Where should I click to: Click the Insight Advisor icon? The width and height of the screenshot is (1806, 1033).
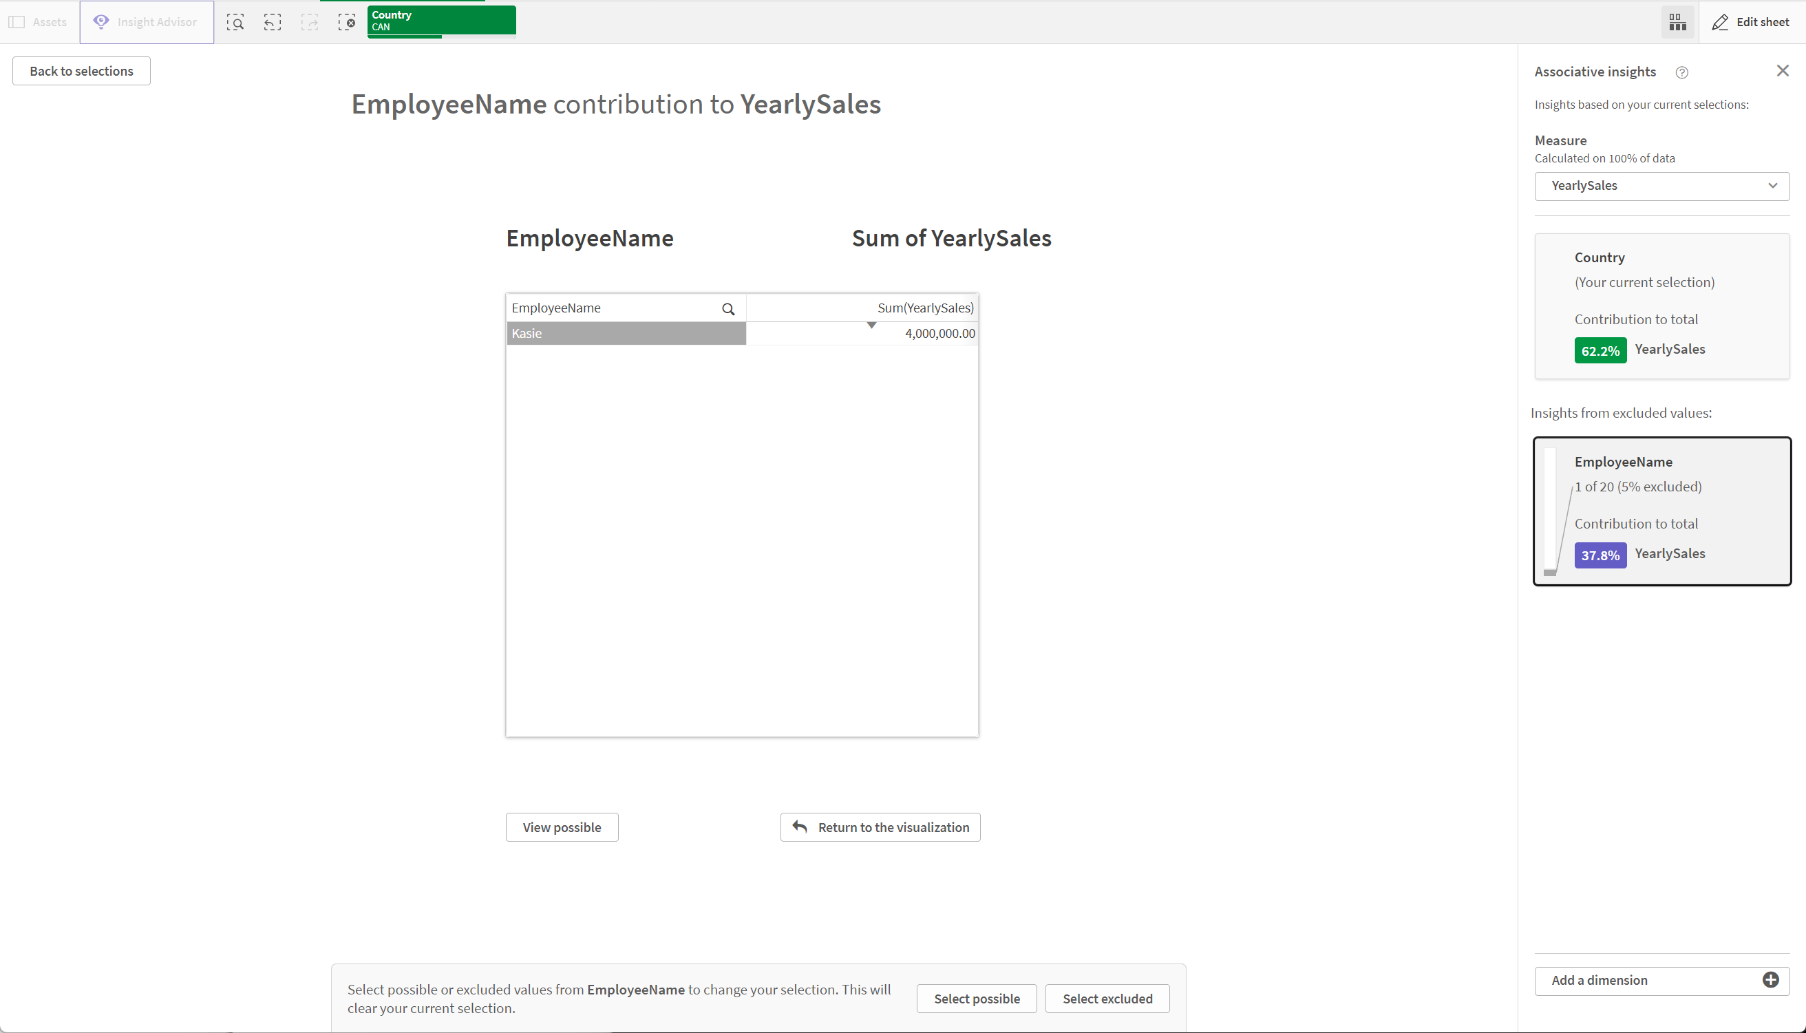102,22
